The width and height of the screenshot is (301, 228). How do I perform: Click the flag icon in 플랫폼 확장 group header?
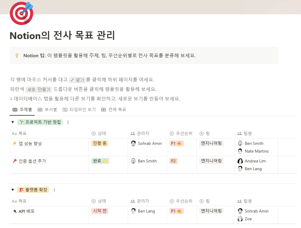click(x=22, y=190)
